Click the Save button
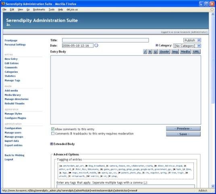Viewport: 216px width, 194px height. click(x=183, y=134)
